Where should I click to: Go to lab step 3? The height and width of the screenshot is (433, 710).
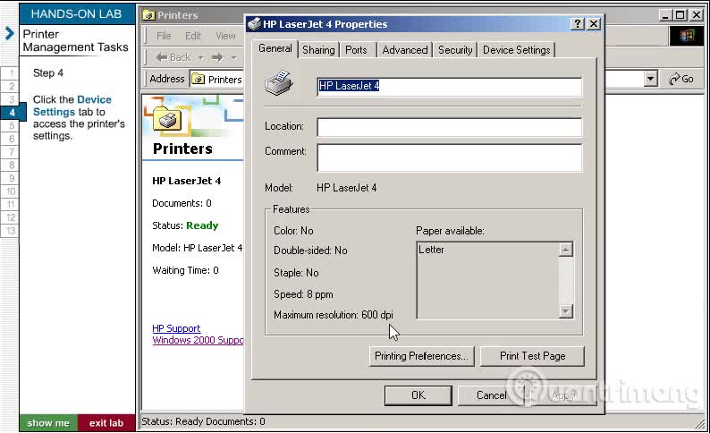(x=11, y=99)
